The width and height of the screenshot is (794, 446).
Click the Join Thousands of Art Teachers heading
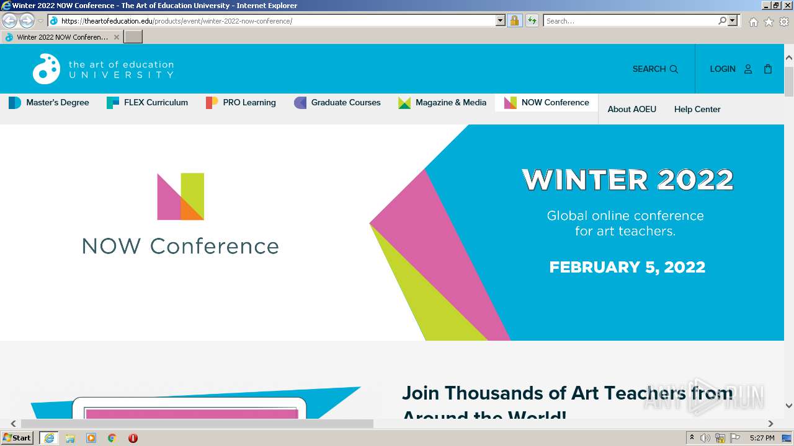click(x=567, y=403)
